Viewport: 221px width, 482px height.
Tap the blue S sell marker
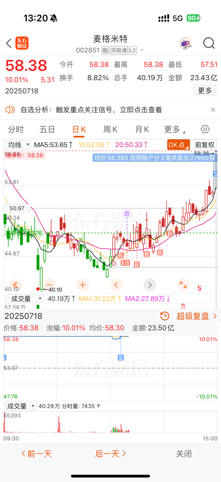(215, 173)
